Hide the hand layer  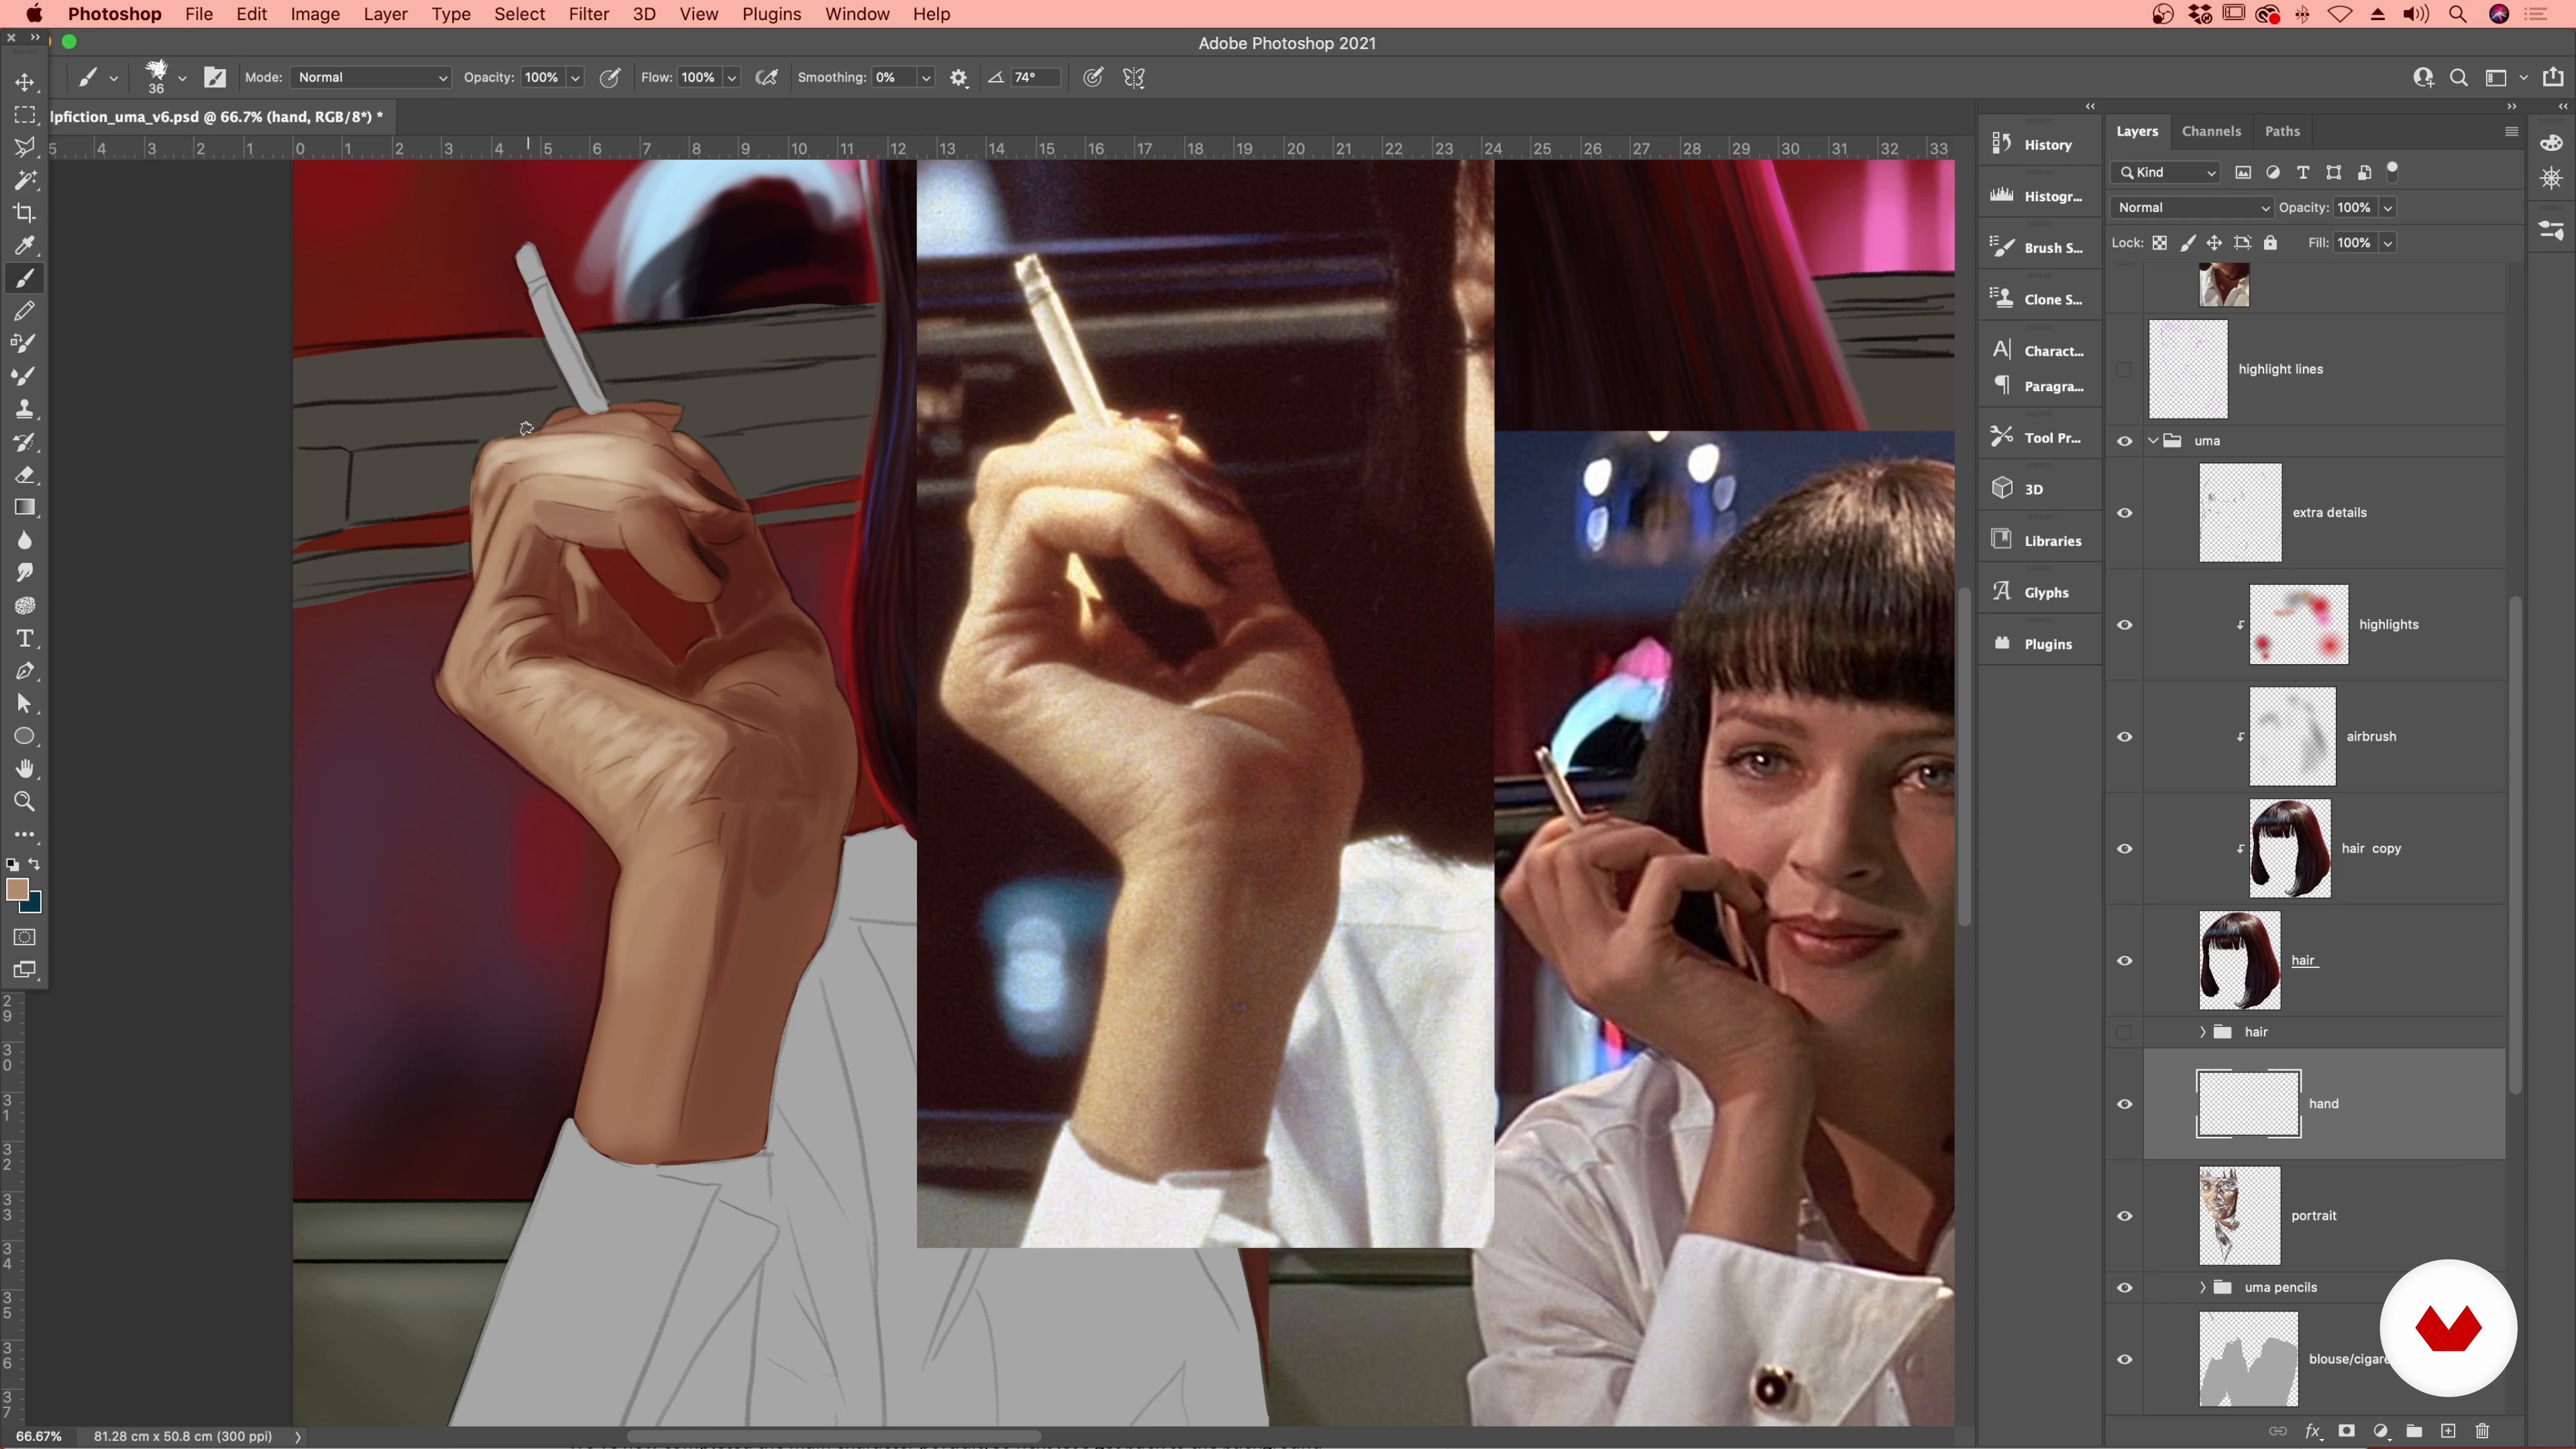point(2125,1104)
